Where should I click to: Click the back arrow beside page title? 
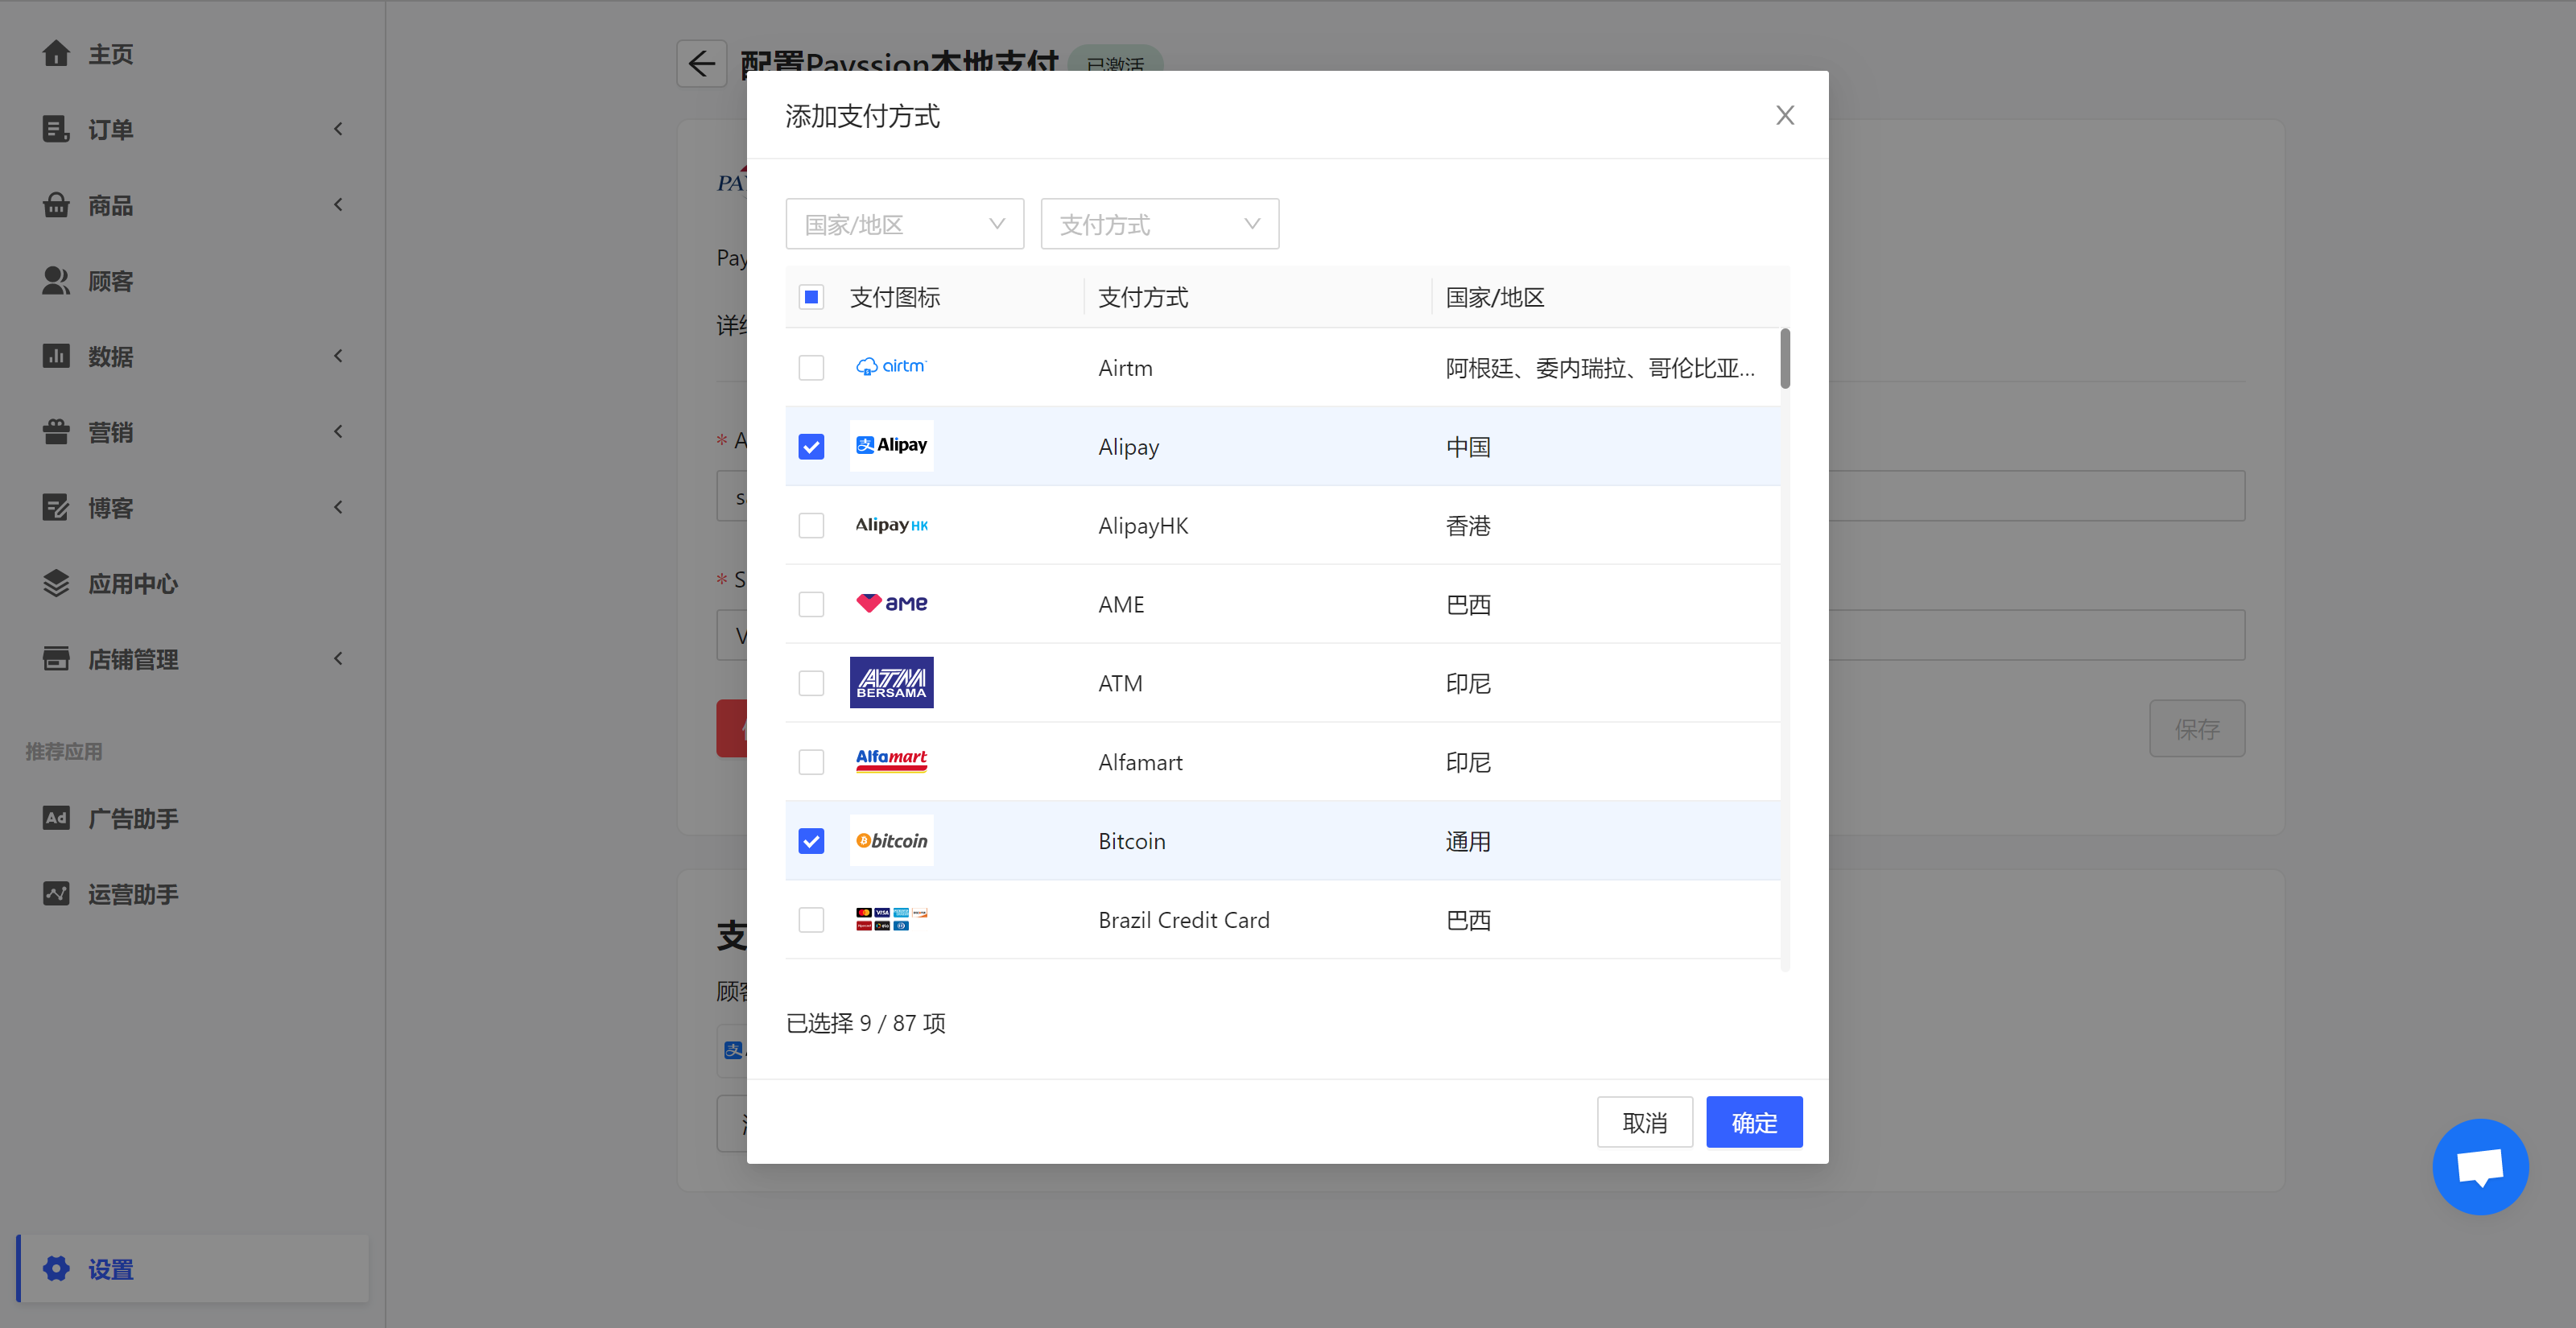pos(701,64)
